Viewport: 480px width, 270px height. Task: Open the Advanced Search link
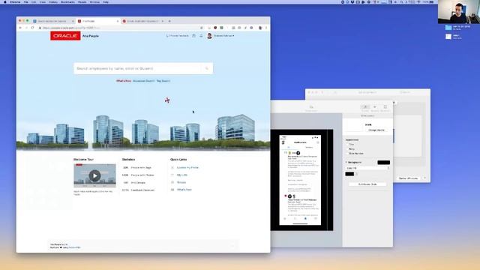(143, 81)
